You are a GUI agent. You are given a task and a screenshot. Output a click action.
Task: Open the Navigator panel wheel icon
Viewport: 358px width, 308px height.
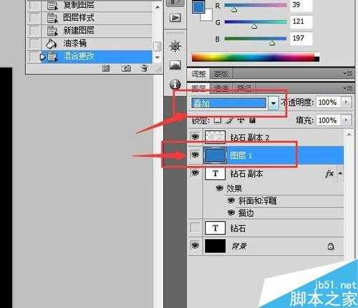[175, 47]
